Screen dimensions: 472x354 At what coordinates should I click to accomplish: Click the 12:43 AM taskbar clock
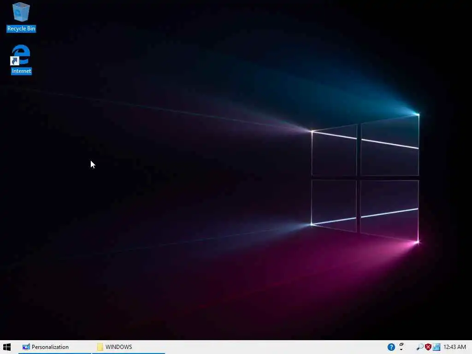click(454, 347)
